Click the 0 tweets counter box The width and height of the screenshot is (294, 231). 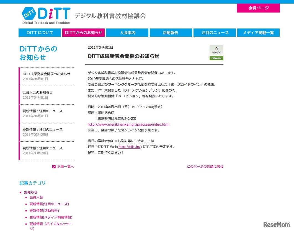[216, 50]
